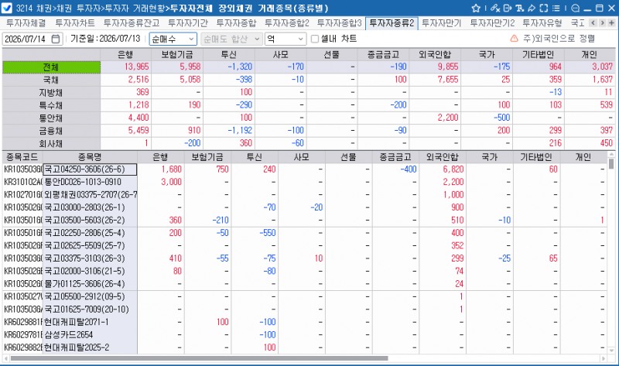Viewport: 619px width, 366px height.
Task: Open the 투자자유형 tab
Action: 542,23
